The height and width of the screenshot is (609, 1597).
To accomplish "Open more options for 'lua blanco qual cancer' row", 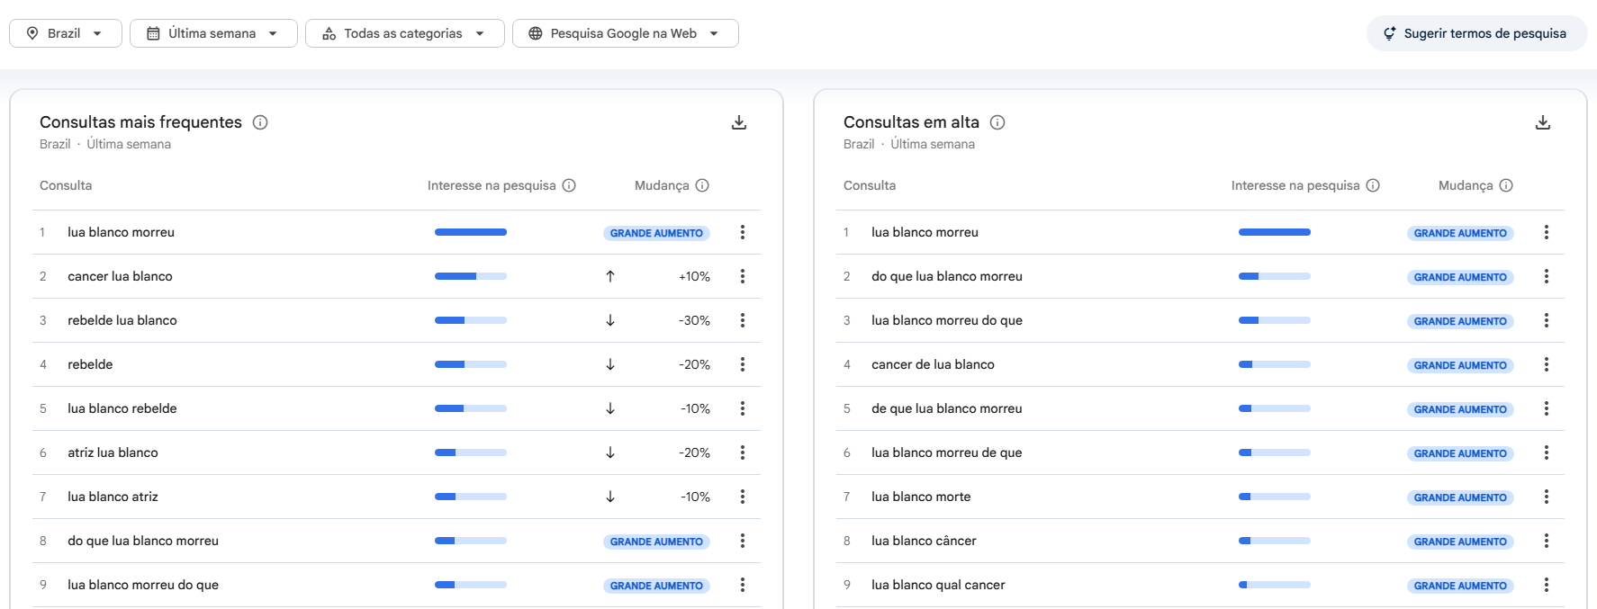I will (x=1547, y=585).
